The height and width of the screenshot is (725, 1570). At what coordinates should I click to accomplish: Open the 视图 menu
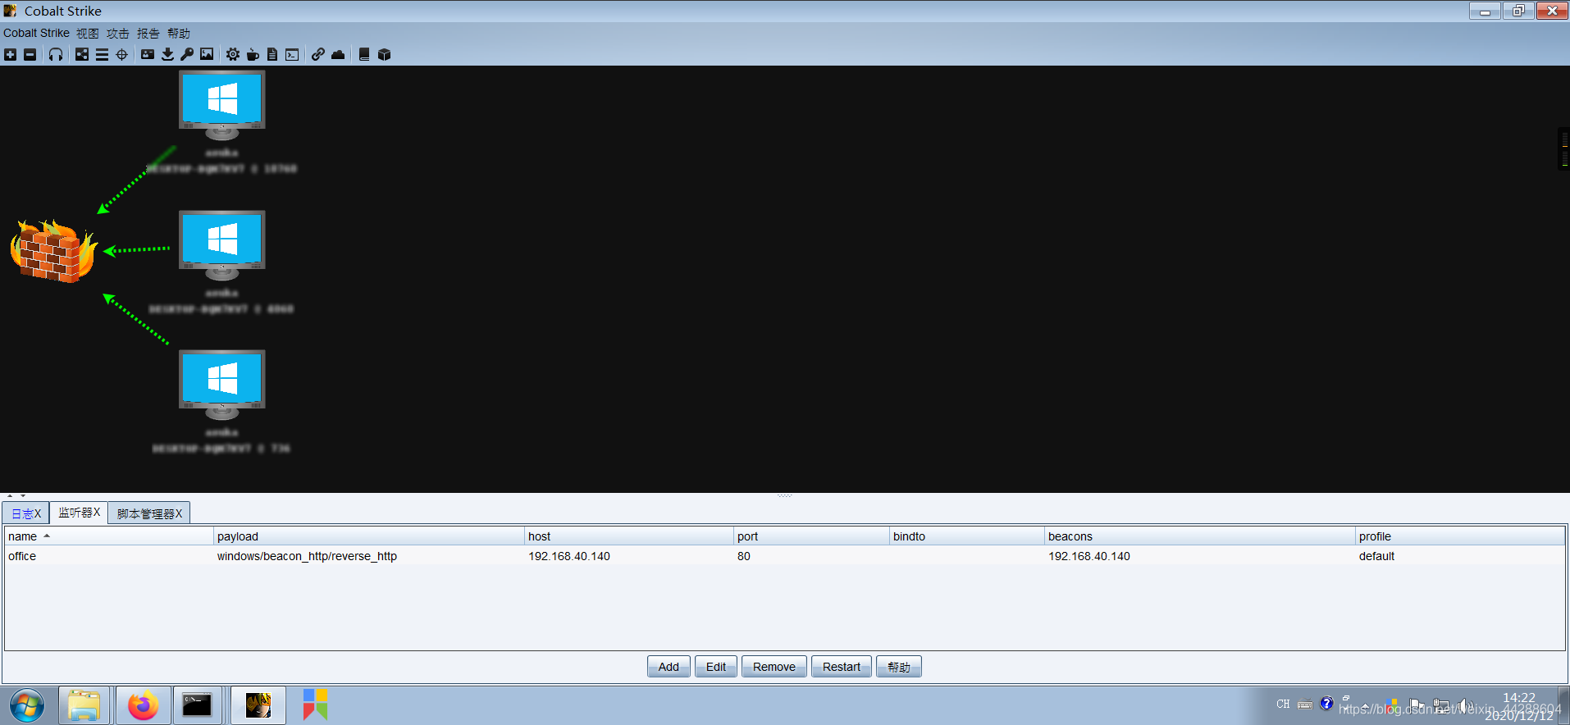88,33
